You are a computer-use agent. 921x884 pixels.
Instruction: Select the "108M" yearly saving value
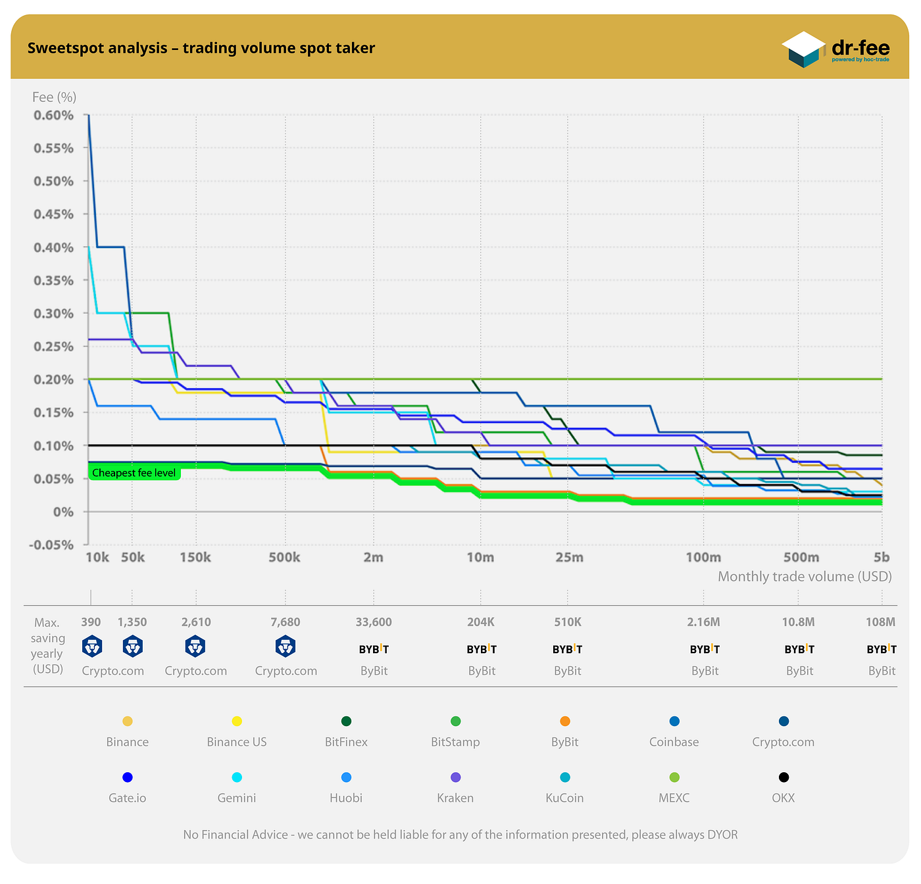tap(881, 622)
